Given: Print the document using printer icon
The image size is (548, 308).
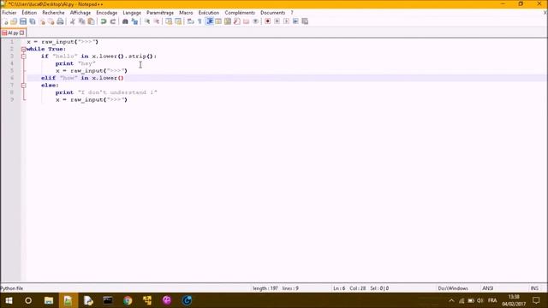Looking at the screenshot, I should [x=60, y=21].
